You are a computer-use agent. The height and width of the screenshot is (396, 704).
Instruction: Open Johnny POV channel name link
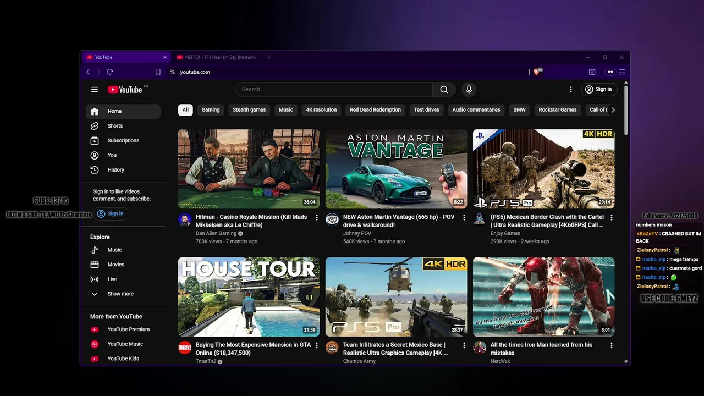(x=357, y=233)
